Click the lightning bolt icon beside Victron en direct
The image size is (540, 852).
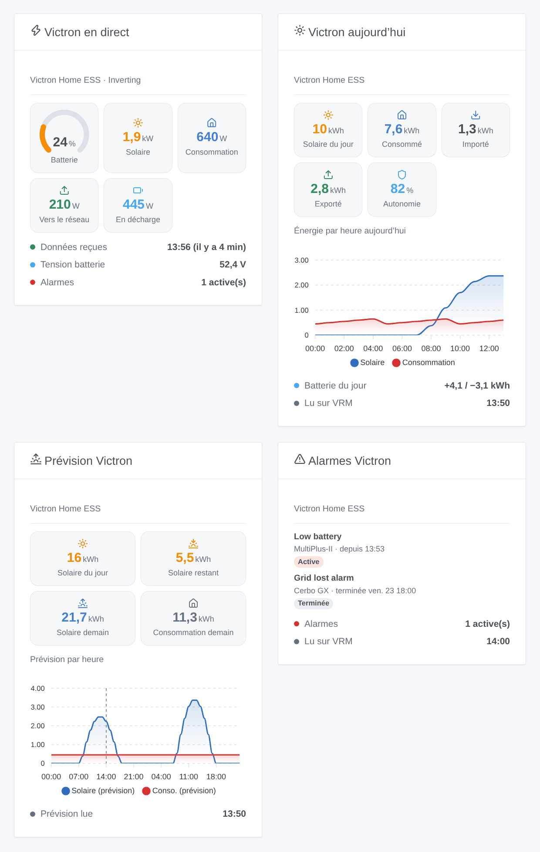(x=36, y=30)
